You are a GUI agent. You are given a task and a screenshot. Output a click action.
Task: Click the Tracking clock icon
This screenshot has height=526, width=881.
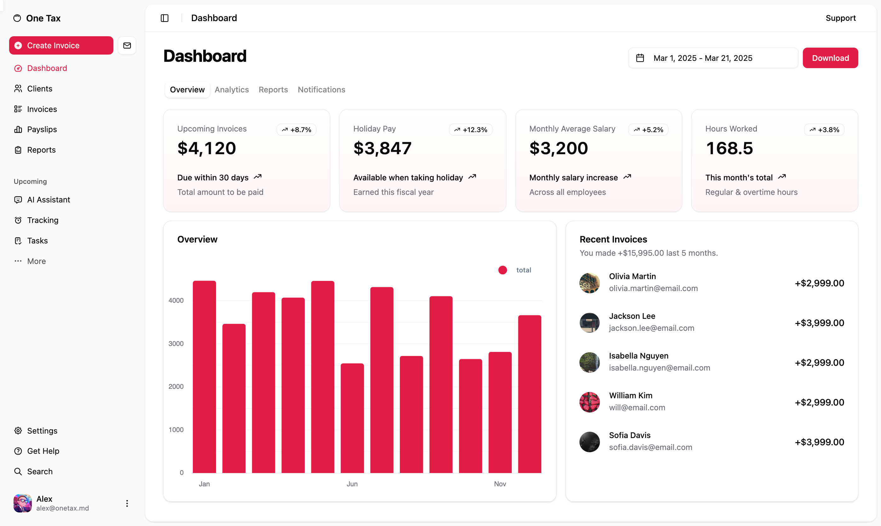pyautogui.click(x=18, y=220)
